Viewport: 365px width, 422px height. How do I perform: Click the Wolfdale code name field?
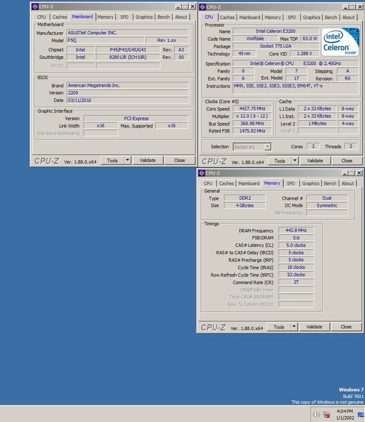[255, 39]
